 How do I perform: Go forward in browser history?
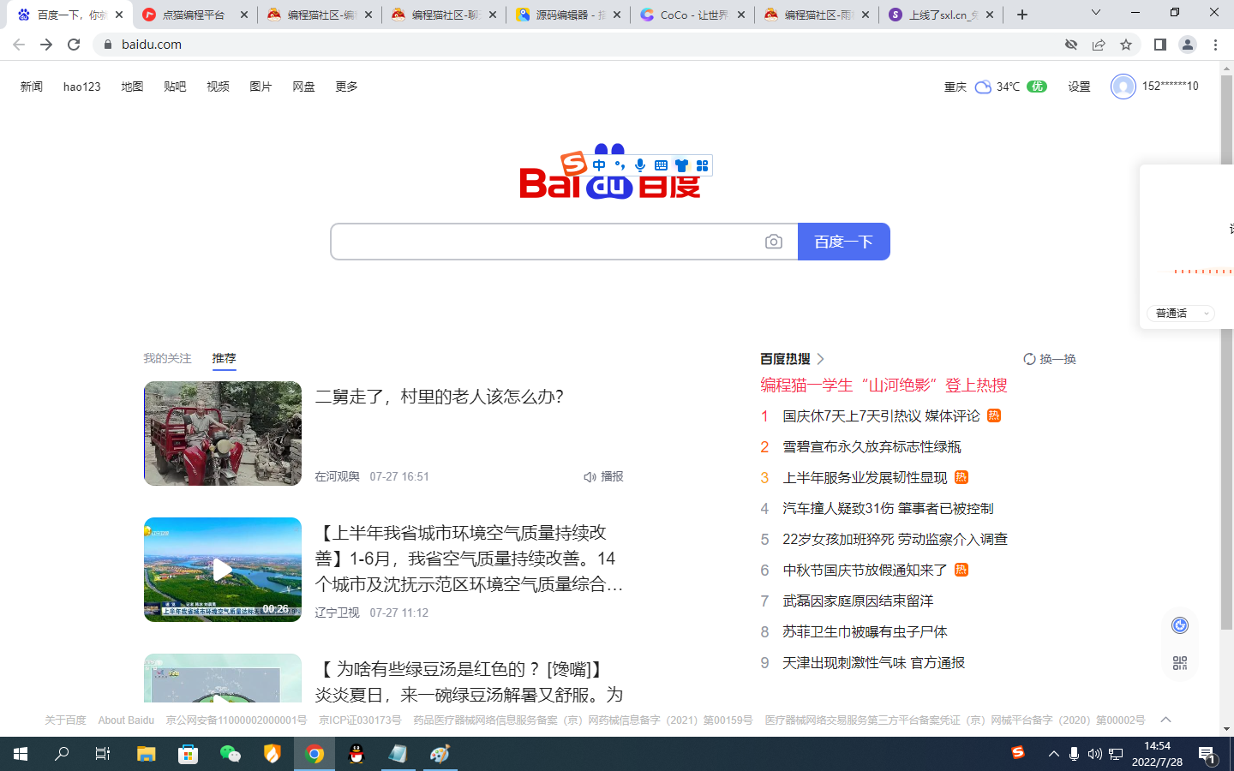[x=46, y=45]
